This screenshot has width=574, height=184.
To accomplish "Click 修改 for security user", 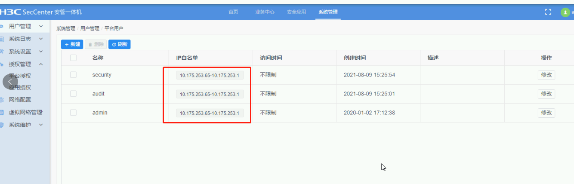I will click(546, 75).
